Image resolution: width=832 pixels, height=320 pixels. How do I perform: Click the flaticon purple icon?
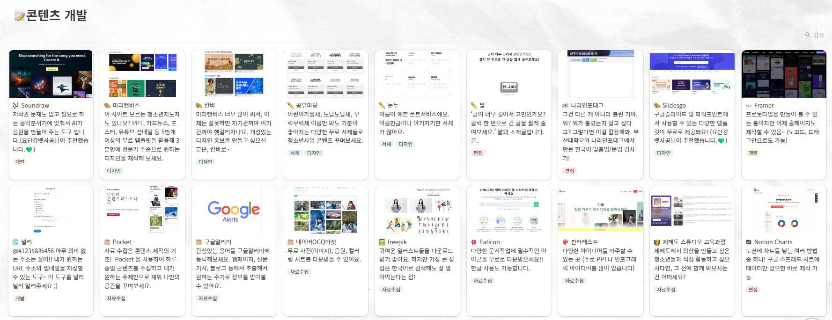coord(474,242)
